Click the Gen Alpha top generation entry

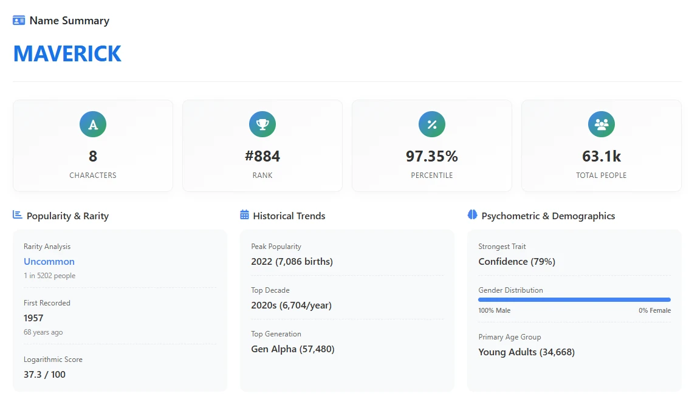[x=292, y=349]
